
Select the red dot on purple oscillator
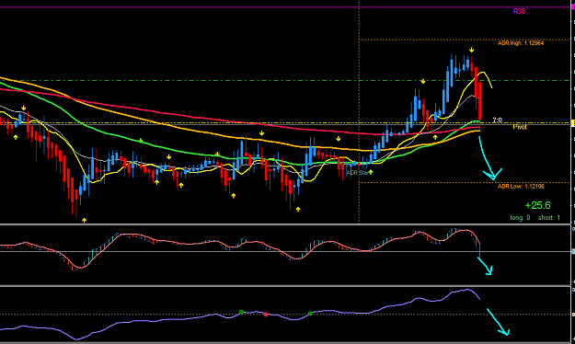pos(266,315)
